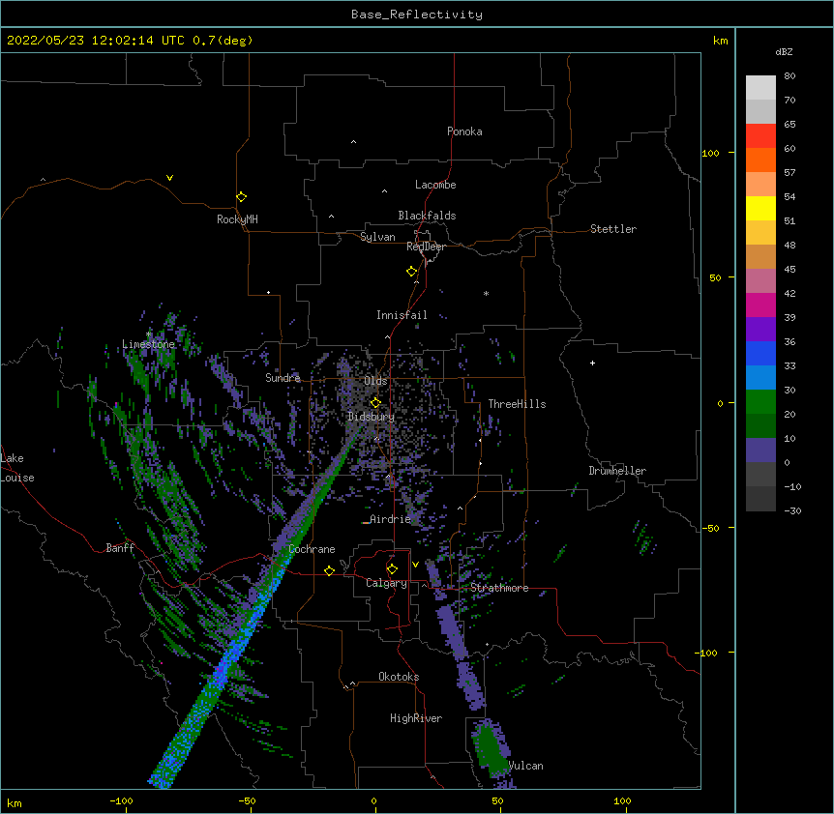Click the Airdrie city label
The width and height of the screenshot is (834, 814).
coord(391,519)
